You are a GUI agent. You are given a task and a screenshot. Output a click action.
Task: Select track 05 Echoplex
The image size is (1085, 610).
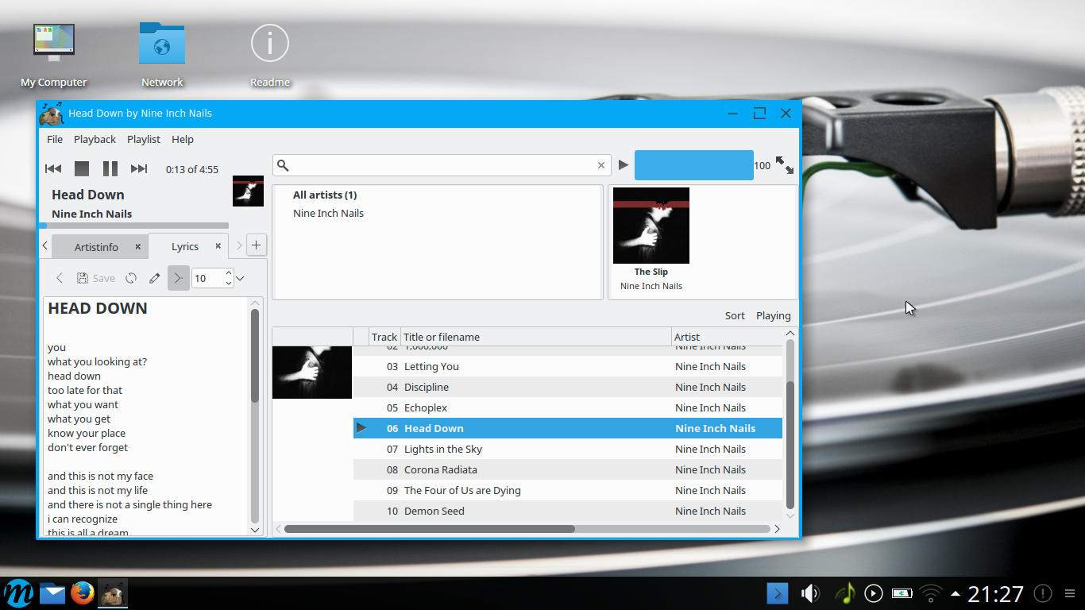[x=568, y=407]
